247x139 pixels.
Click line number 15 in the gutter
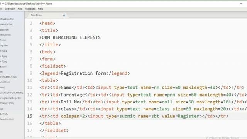click(x=30, y=116)
